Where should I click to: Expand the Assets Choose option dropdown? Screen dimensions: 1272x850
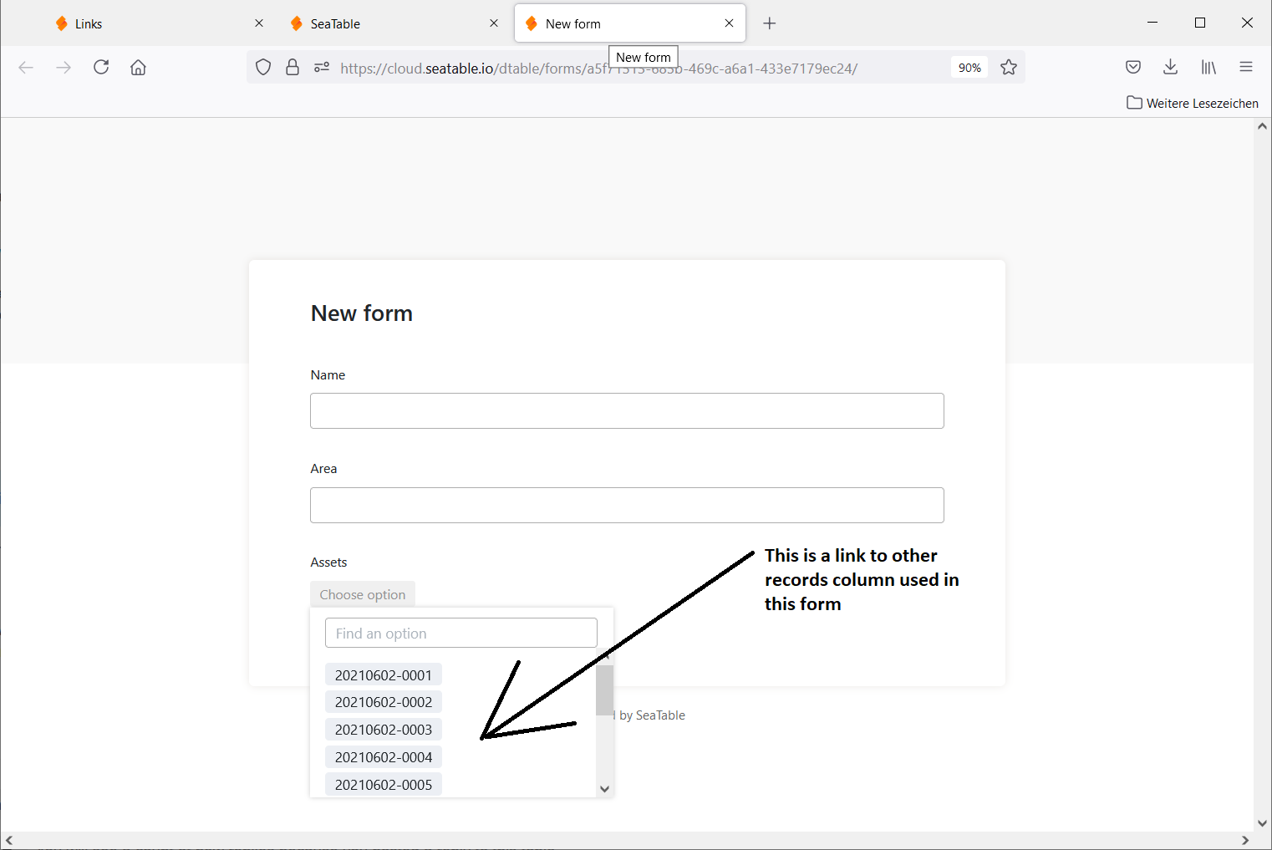[363, 594]
